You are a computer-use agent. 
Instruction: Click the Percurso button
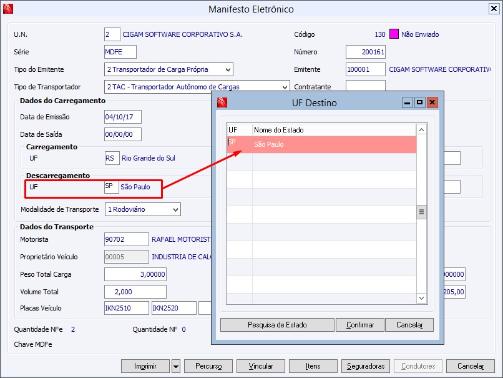pyautogui.click(x=208, y=366)
